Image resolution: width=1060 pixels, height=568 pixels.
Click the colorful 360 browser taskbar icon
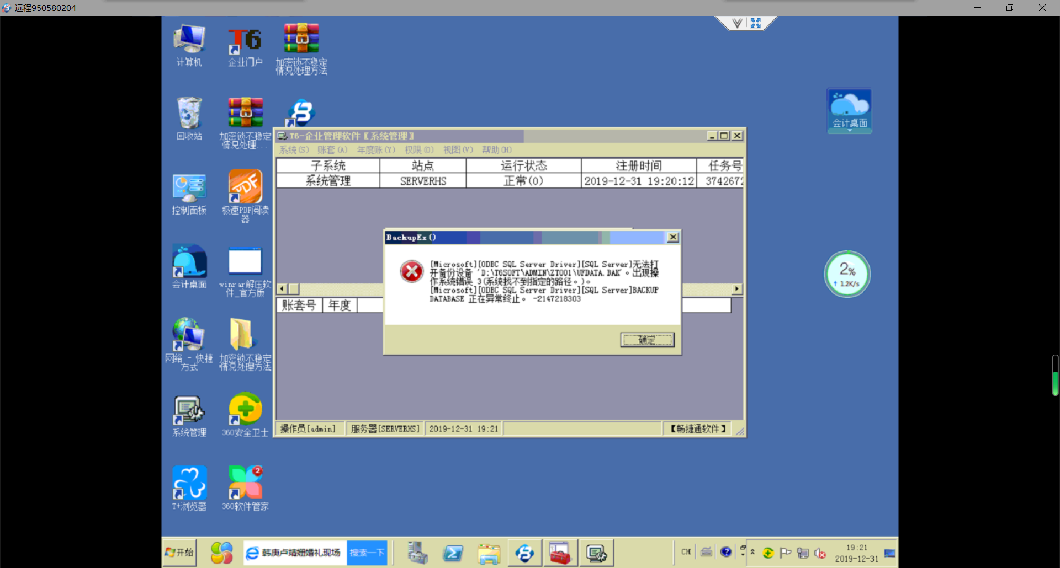(x=222, y=553)
